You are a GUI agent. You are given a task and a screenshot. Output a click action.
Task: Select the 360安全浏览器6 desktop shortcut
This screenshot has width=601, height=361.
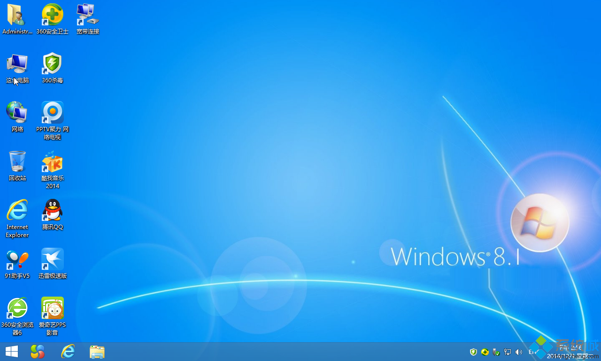(17, 316)
